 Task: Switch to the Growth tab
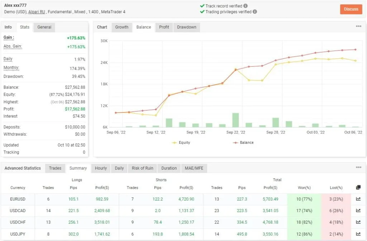(x=122, y=27)
